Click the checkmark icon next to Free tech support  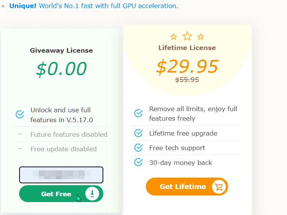139,148
